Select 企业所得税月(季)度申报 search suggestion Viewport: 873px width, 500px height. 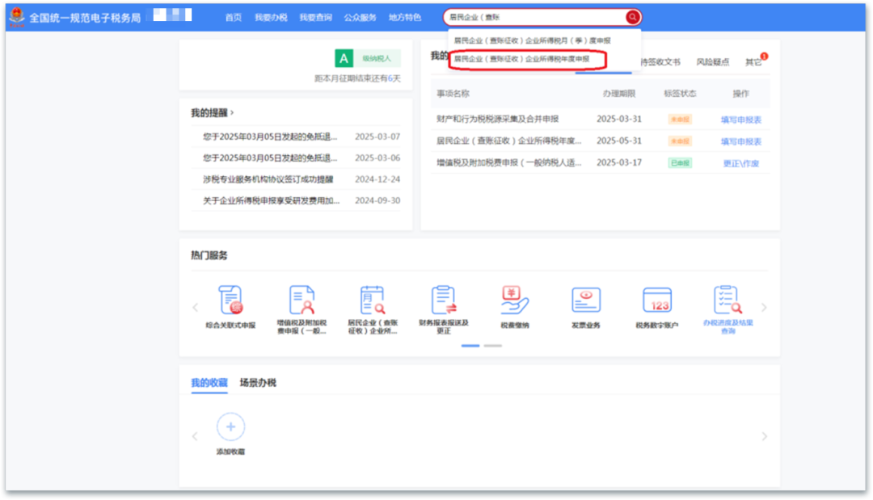[x=531, y=40]
